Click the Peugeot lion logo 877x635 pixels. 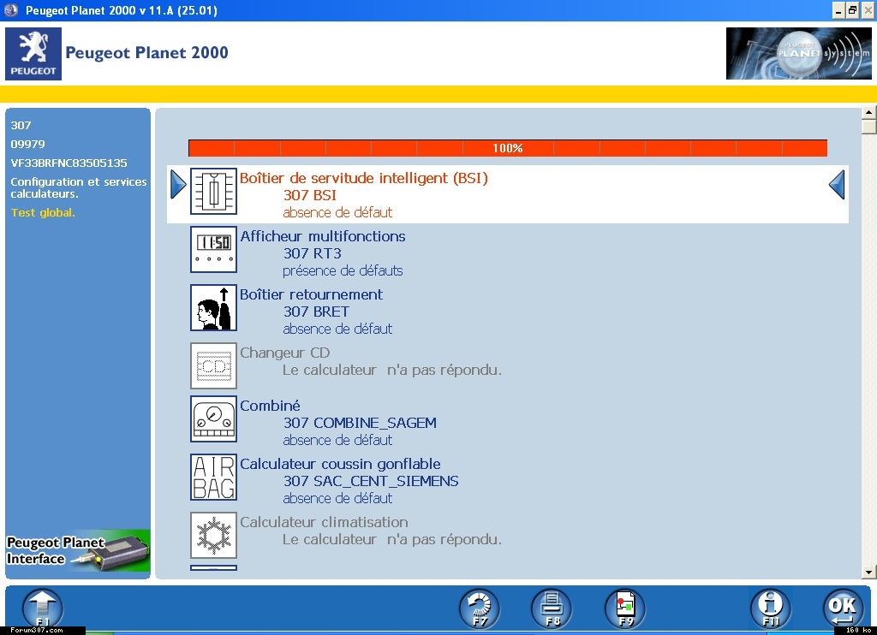(x=33, y=54)
